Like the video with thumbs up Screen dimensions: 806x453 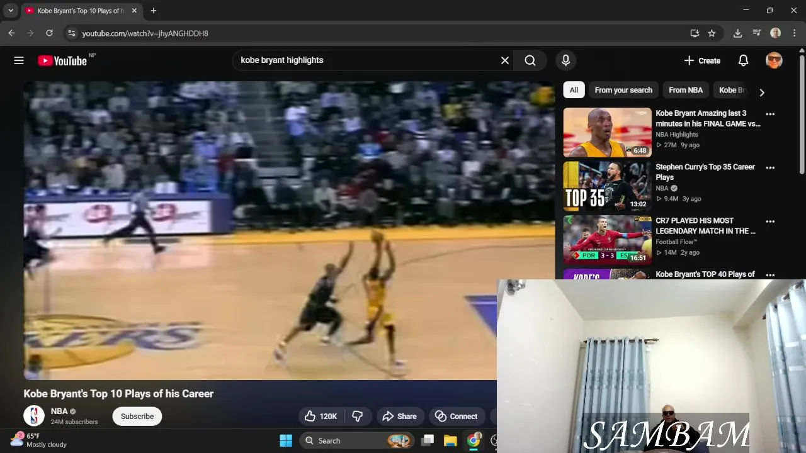click(321, 417)
